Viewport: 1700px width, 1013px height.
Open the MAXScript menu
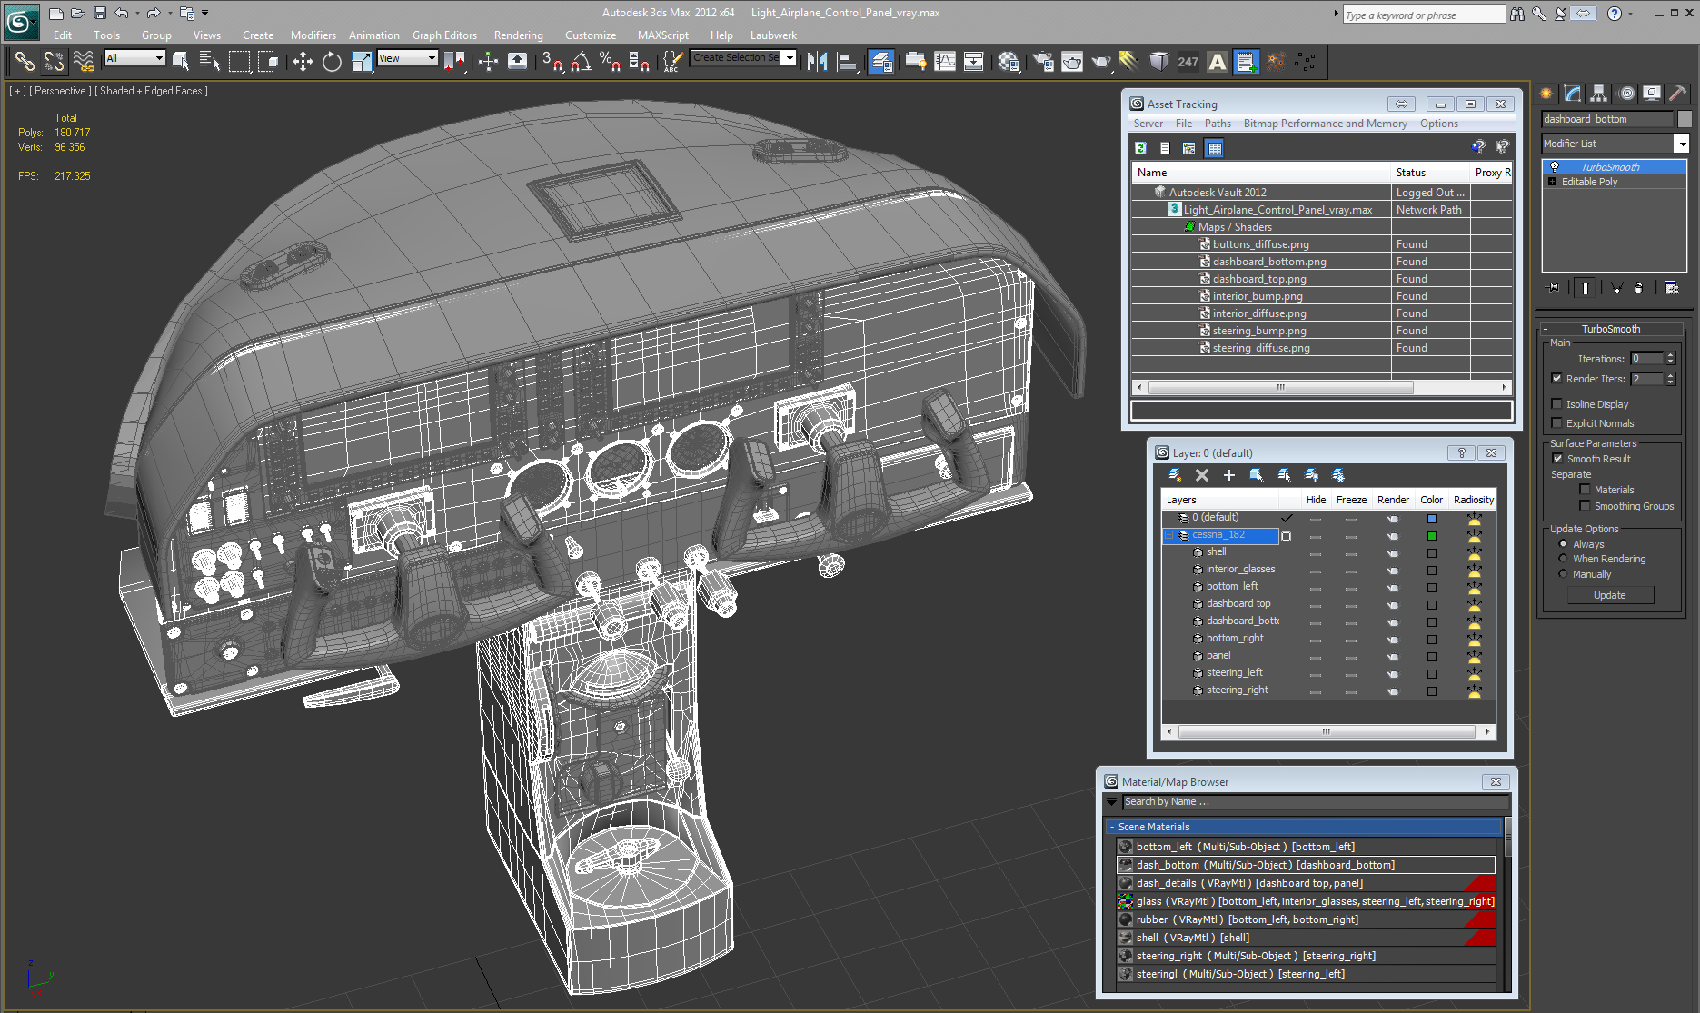[x=662, y=35]
